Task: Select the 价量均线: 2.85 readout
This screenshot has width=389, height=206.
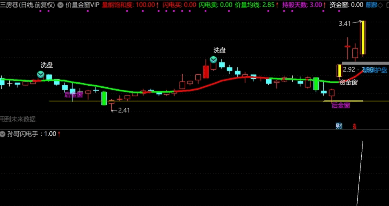Action: 256,5
